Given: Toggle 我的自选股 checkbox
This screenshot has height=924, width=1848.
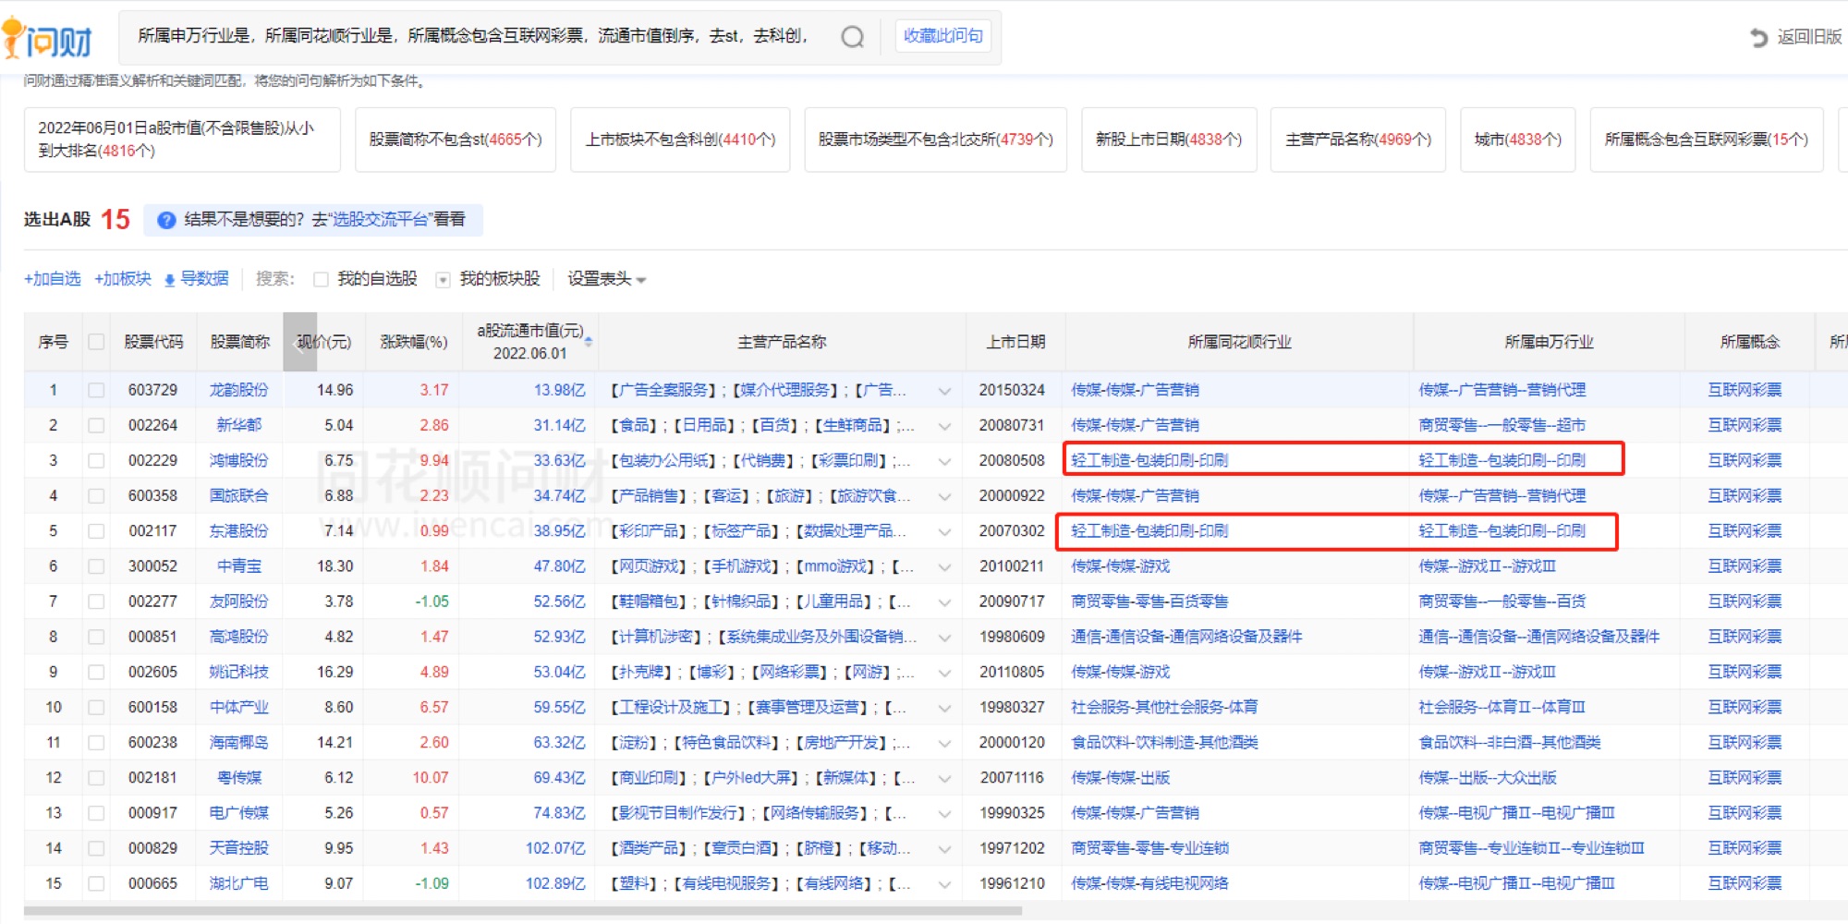Looking at the screenshot, I should (x=321, y=280).
